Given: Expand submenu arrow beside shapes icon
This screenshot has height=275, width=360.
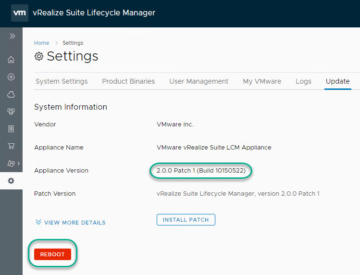Looking at the screenshot, I should 19,163.
